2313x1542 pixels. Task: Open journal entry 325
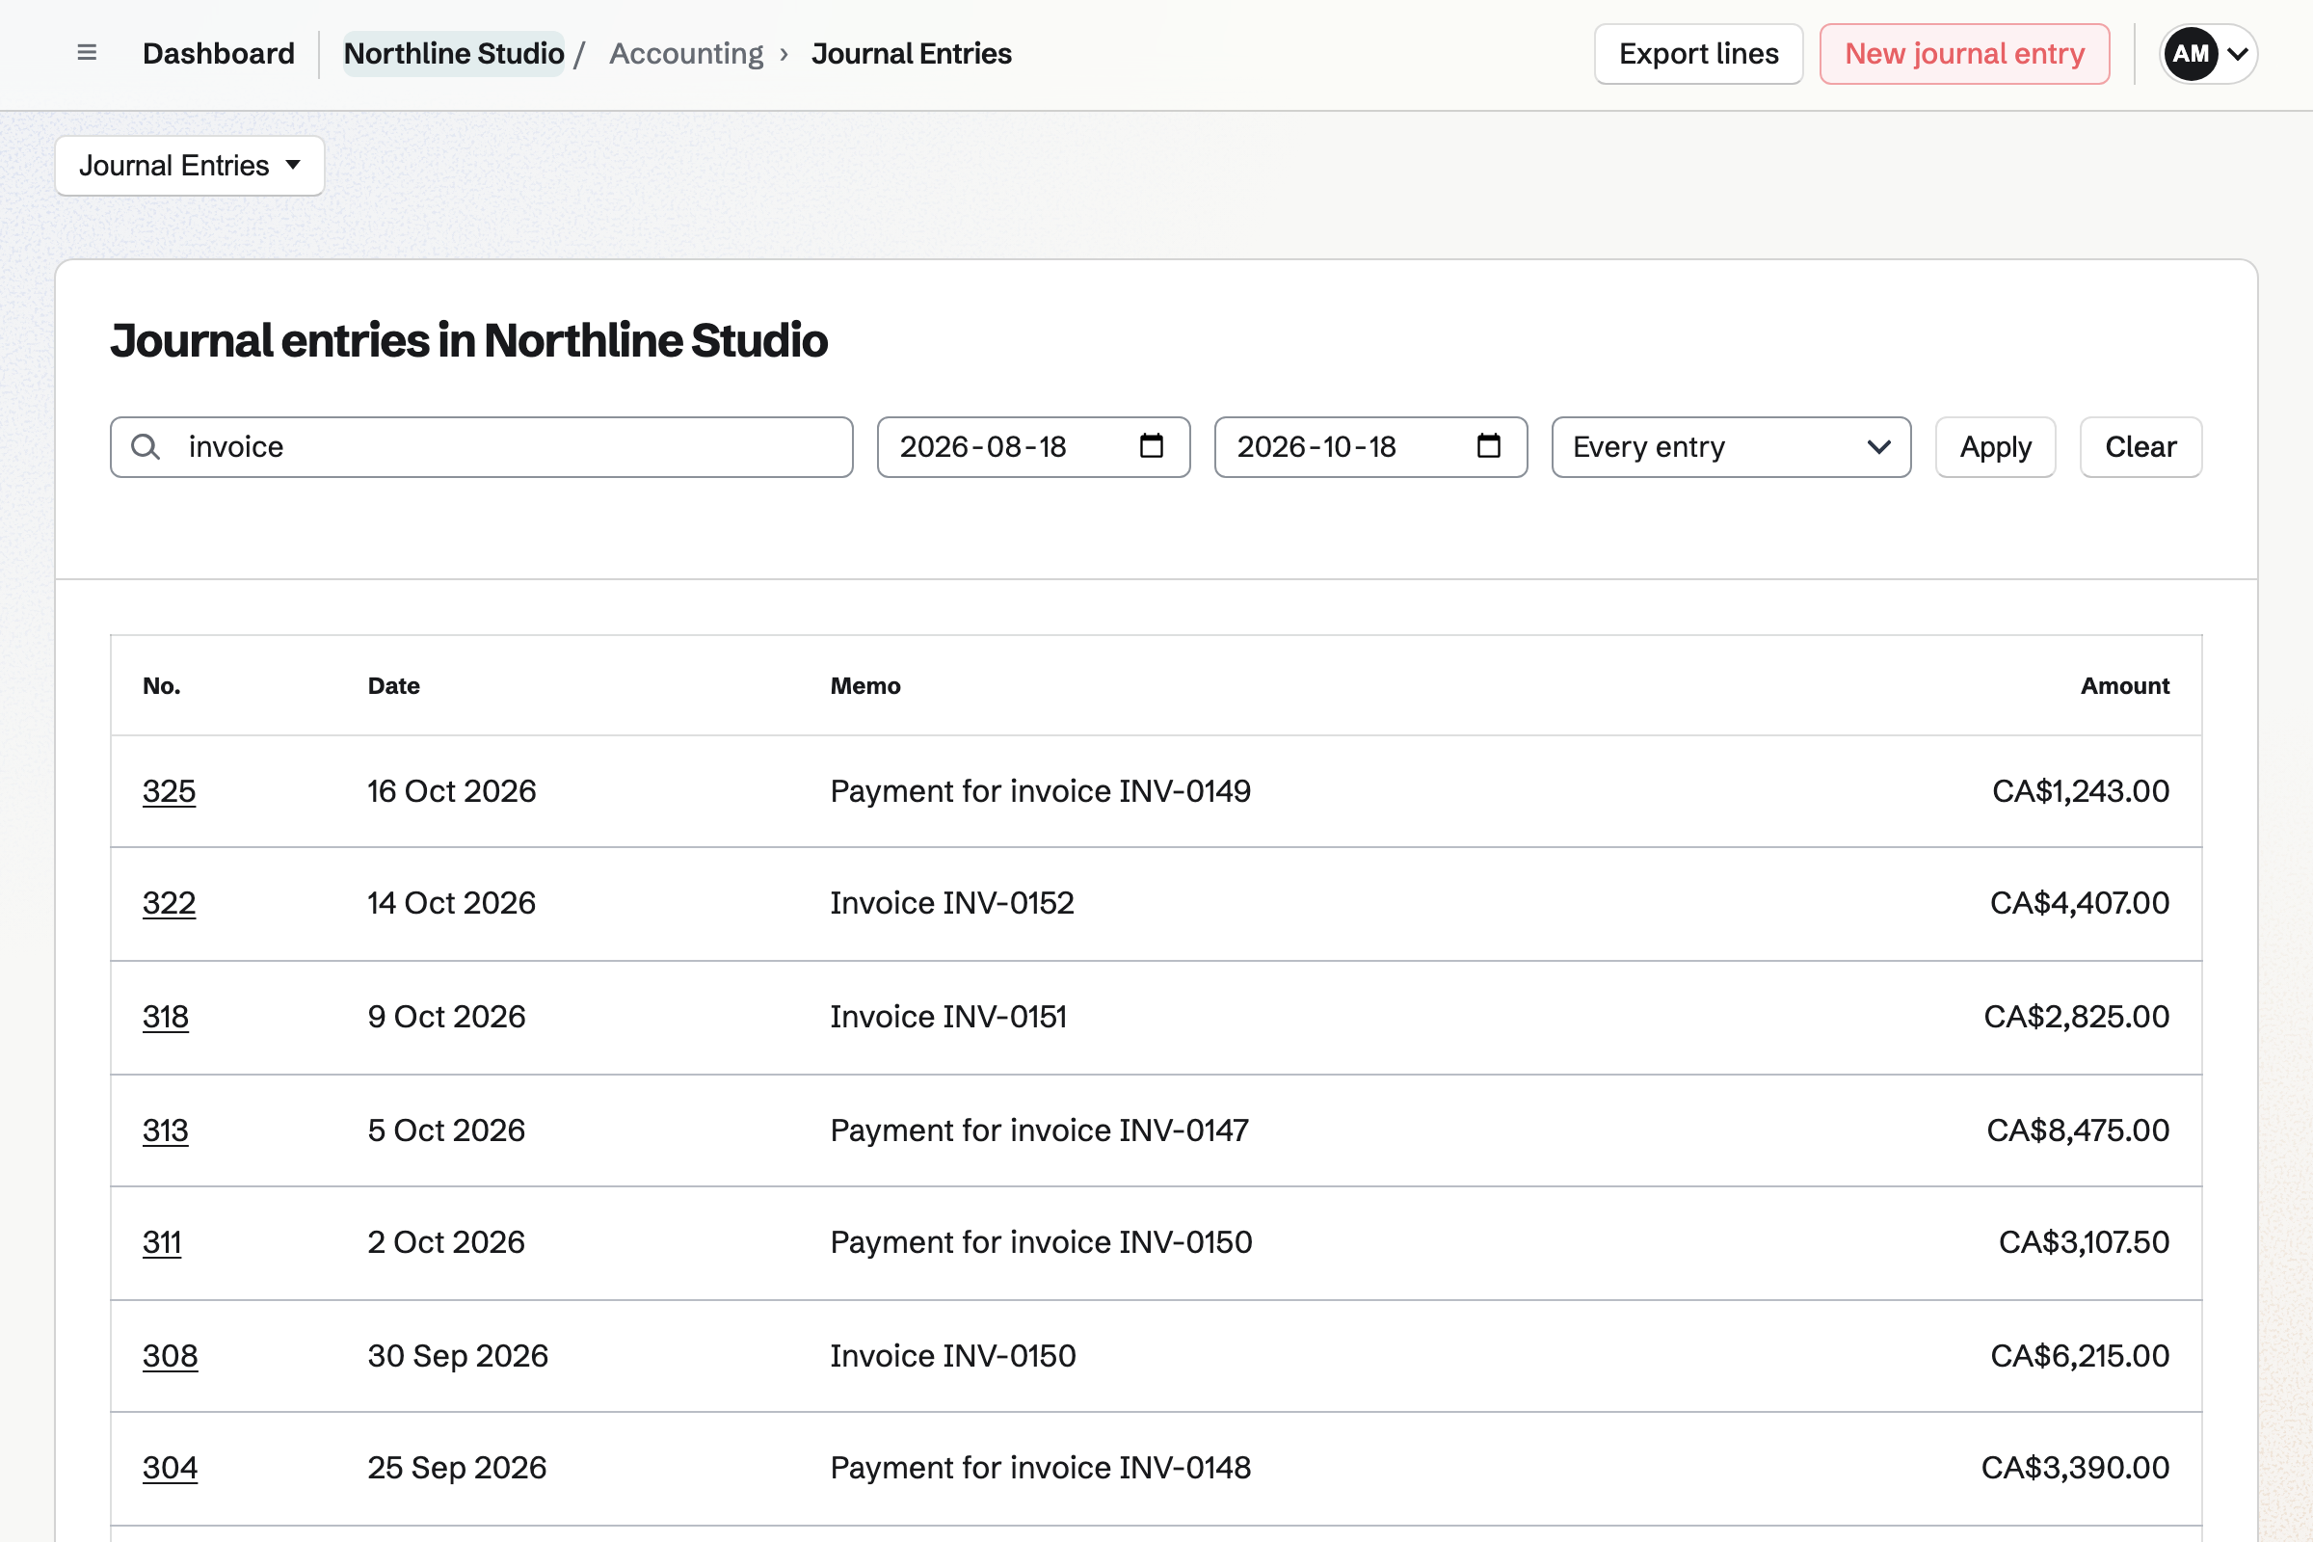(170, 791)
